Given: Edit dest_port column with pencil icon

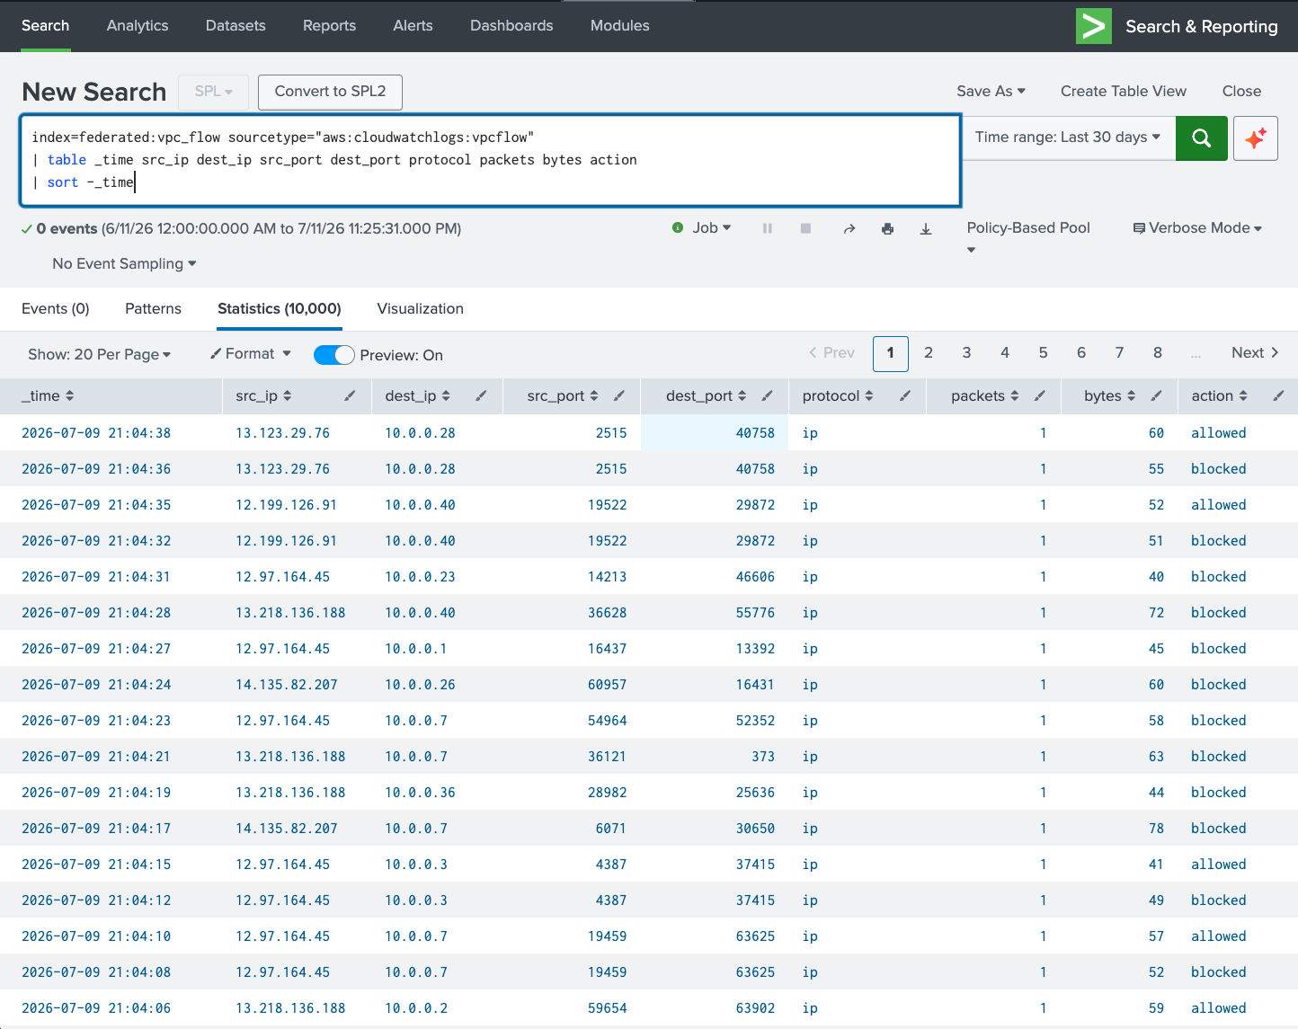Looking at the screenshot, I should pos(767,395).
